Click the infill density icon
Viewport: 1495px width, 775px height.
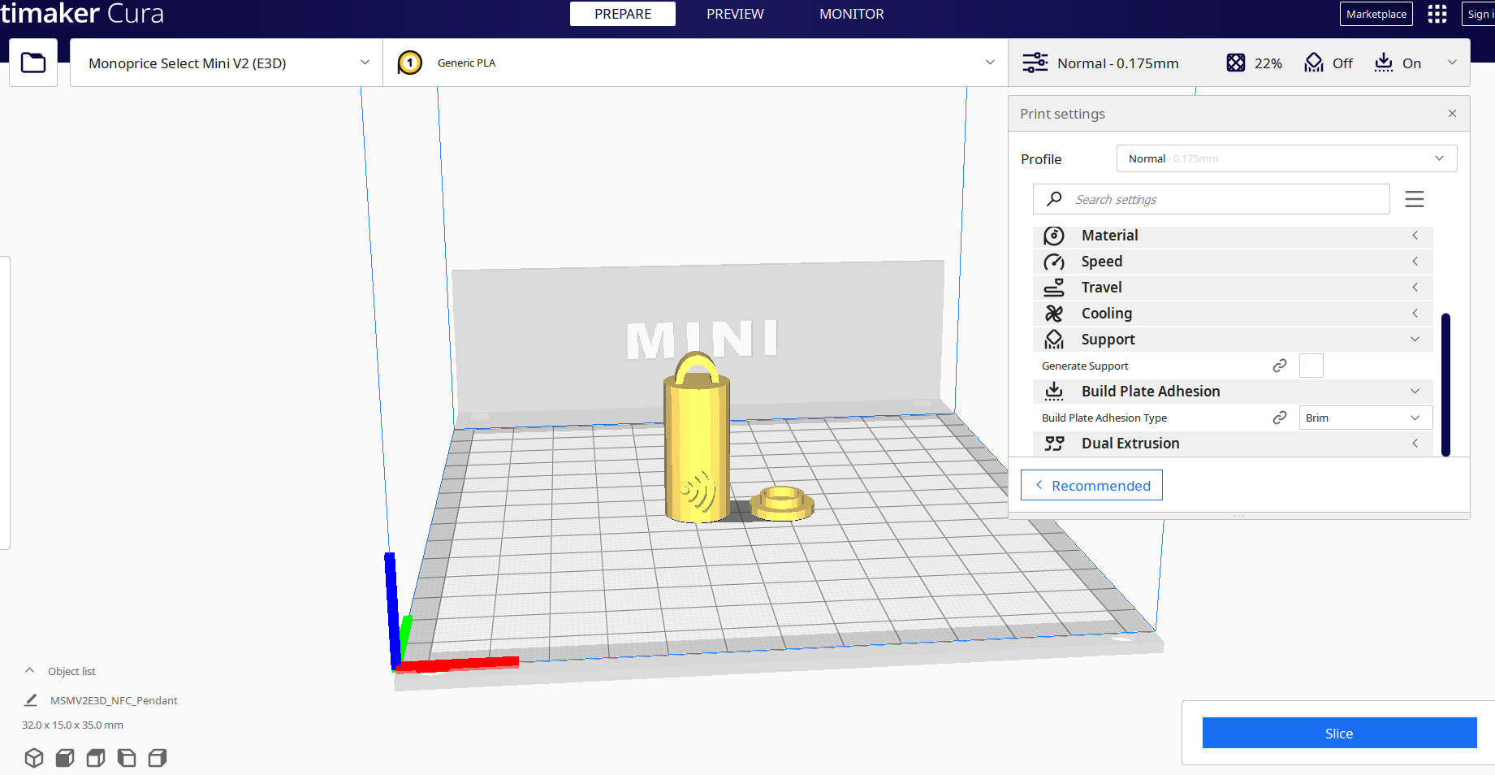click(x=1235, y=63)
